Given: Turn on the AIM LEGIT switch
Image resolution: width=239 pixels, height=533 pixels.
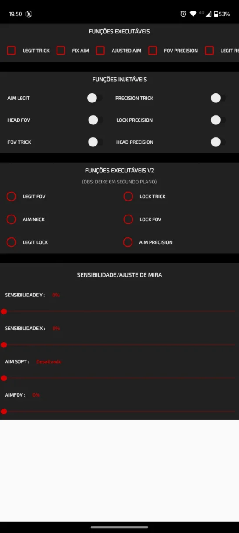Looking at the screenshot, I should tap(95, 98).
